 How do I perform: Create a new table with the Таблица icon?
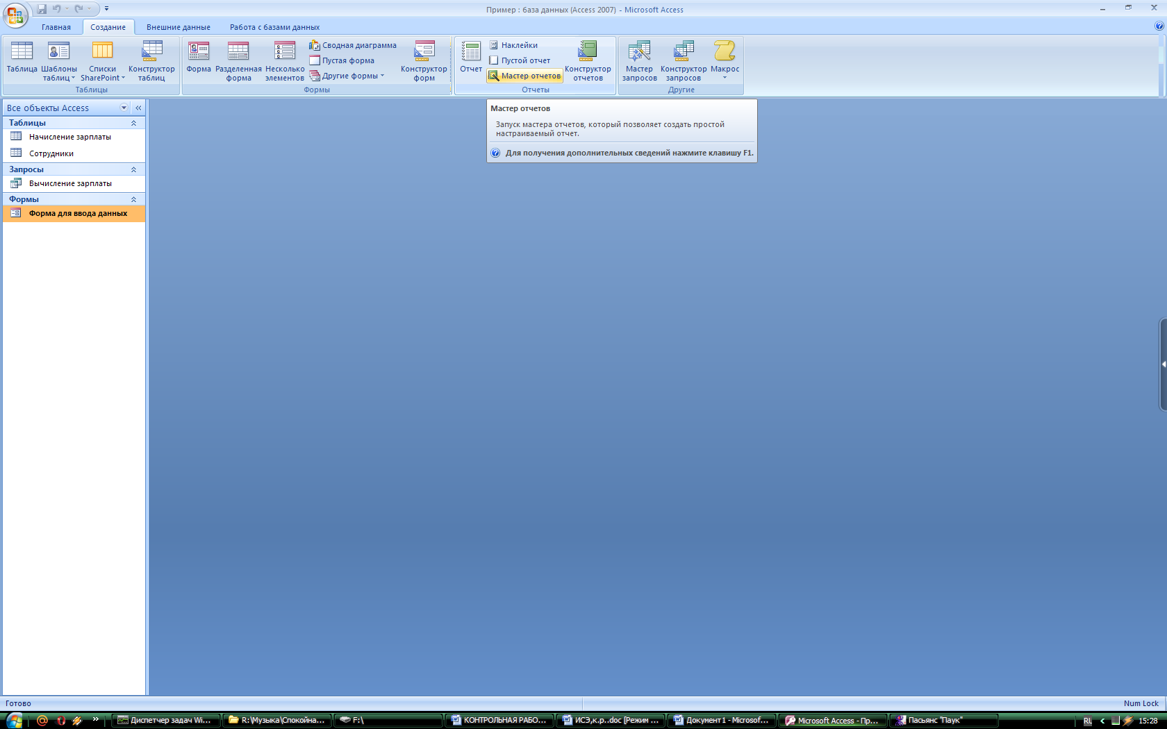coord(22,57)
